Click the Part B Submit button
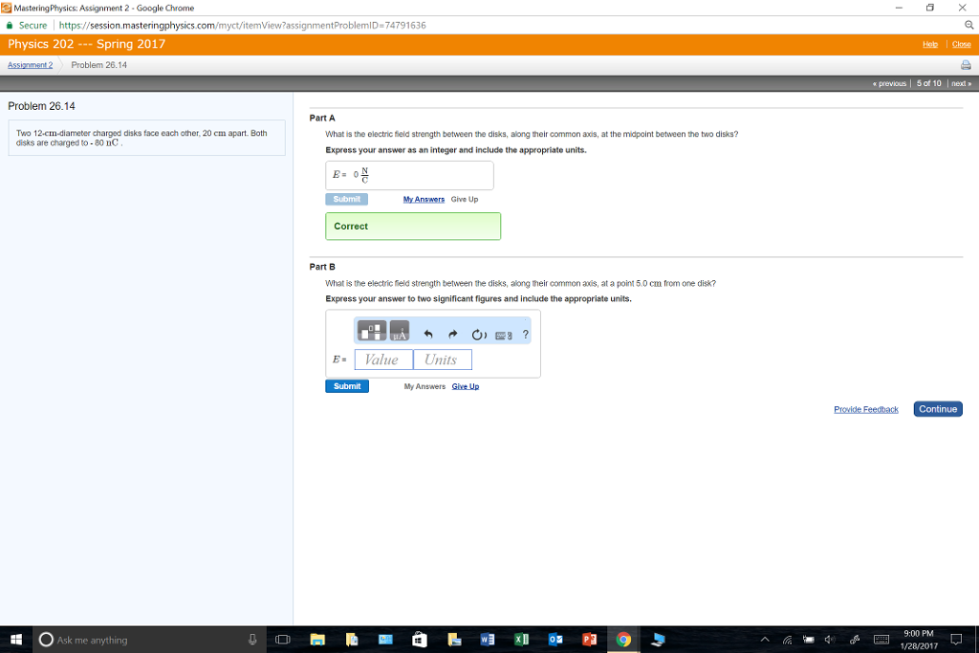 [346, 386]
